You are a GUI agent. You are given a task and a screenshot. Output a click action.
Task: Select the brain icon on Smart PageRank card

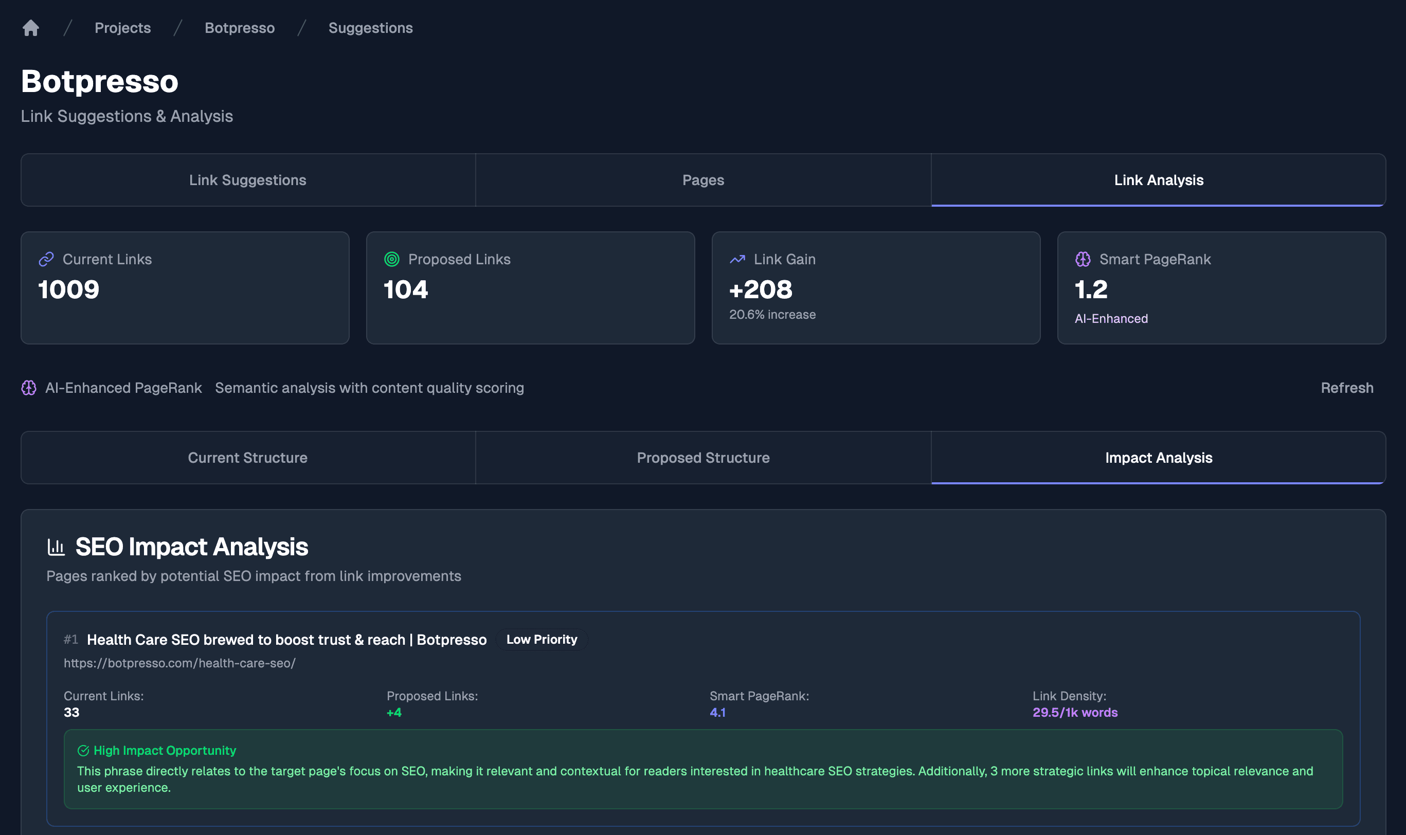pyautogui.click(x=1083, y=259)
